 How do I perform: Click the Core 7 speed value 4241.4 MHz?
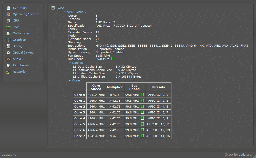pos(96,136)
